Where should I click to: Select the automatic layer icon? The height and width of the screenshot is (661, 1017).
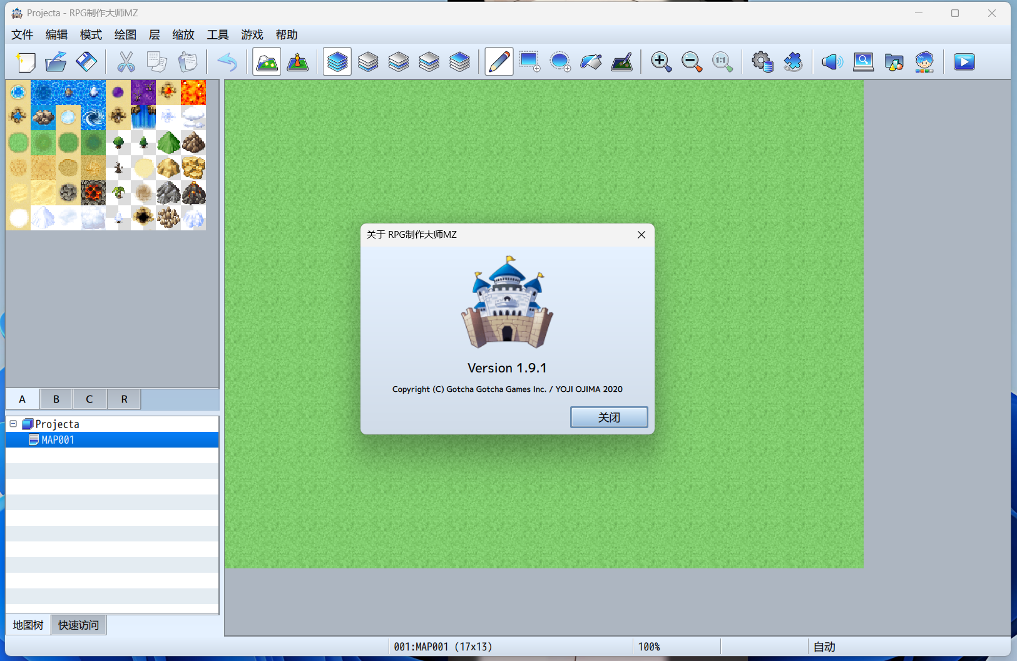click(337, 62)
